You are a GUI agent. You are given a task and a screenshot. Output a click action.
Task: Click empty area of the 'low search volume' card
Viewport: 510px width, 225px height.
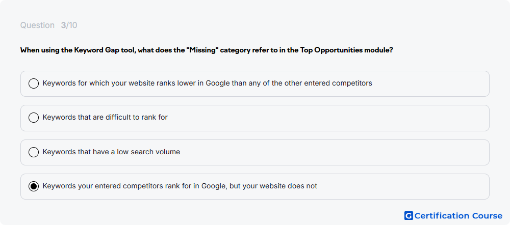[332, 152]
